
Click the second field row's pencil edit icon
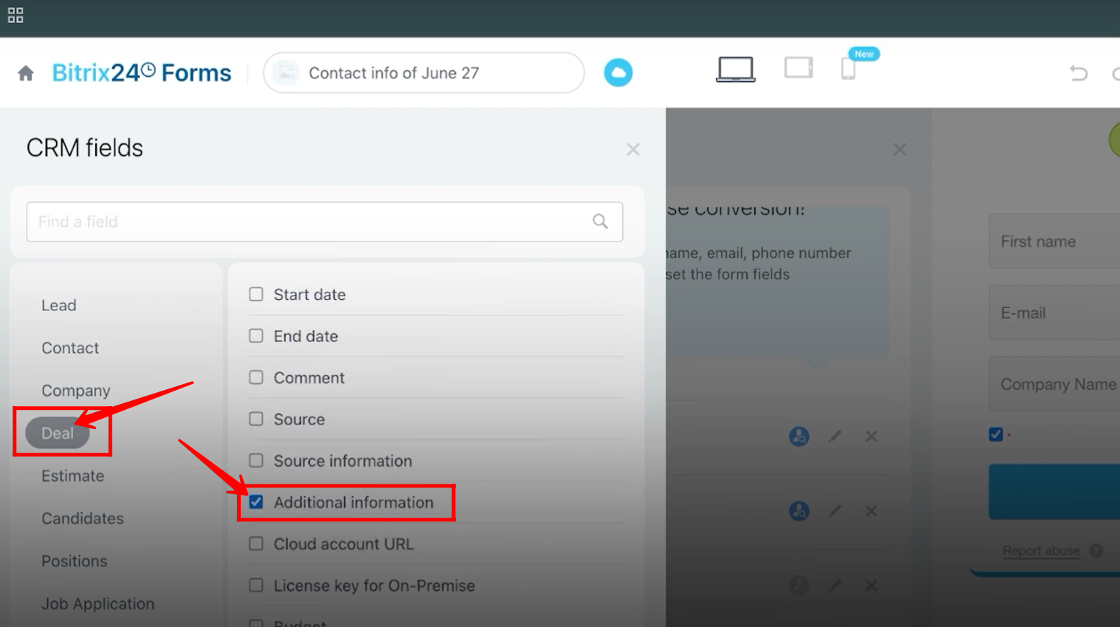[835, 511]
